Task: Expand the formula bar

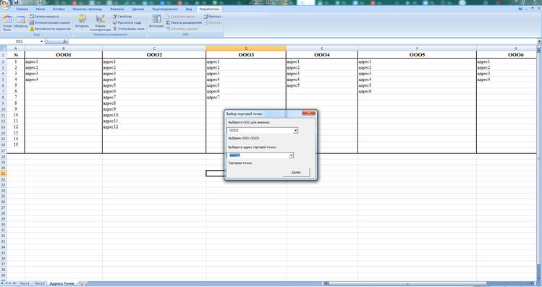Action: click(539, 41)
